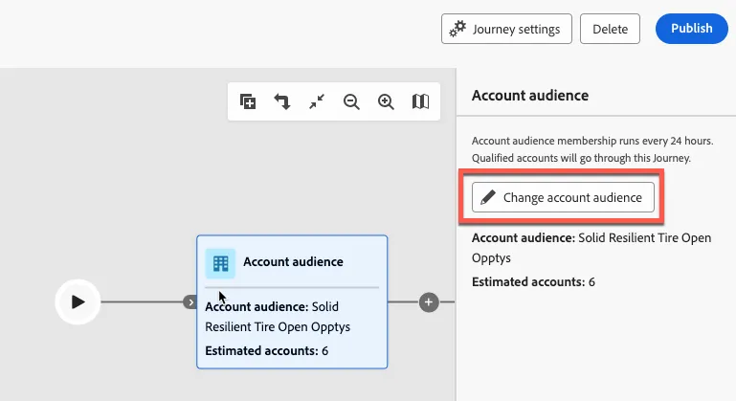Publish the journey
Viewport: 736px width, 401px height.
tap(691, 29)
